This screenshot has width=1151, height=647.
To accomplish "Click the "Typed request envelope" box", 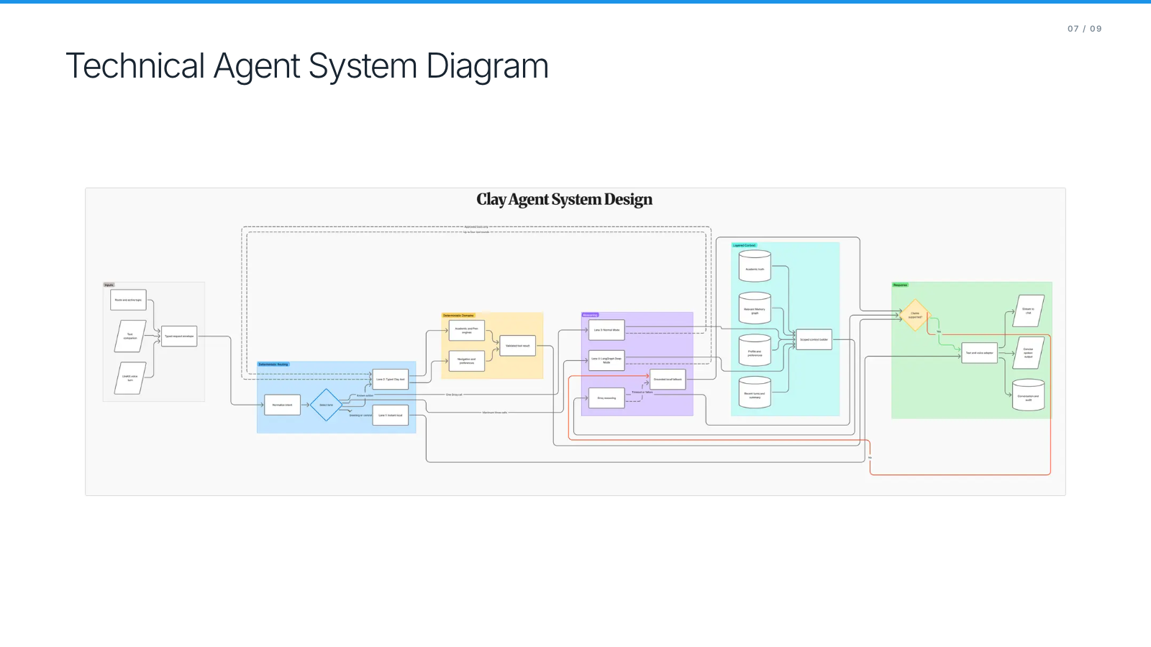I will [x=179, y=336].
